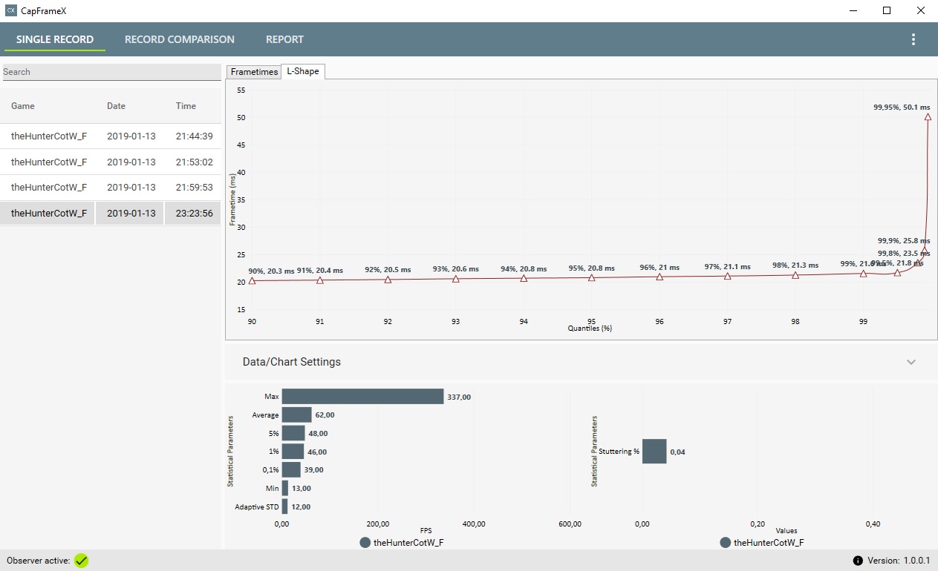Image resolution: width=938 pixels, height=571 pixels.
Task: Sort records by the Date column header
Action: click(116, 106)
